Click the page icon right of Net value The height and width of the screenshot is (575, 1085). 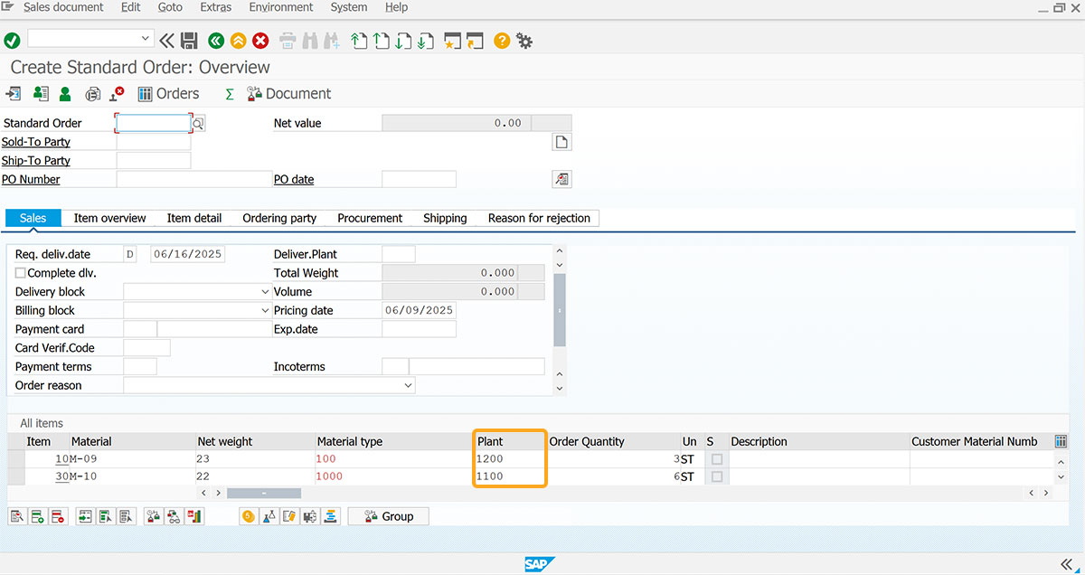(561, 142)
